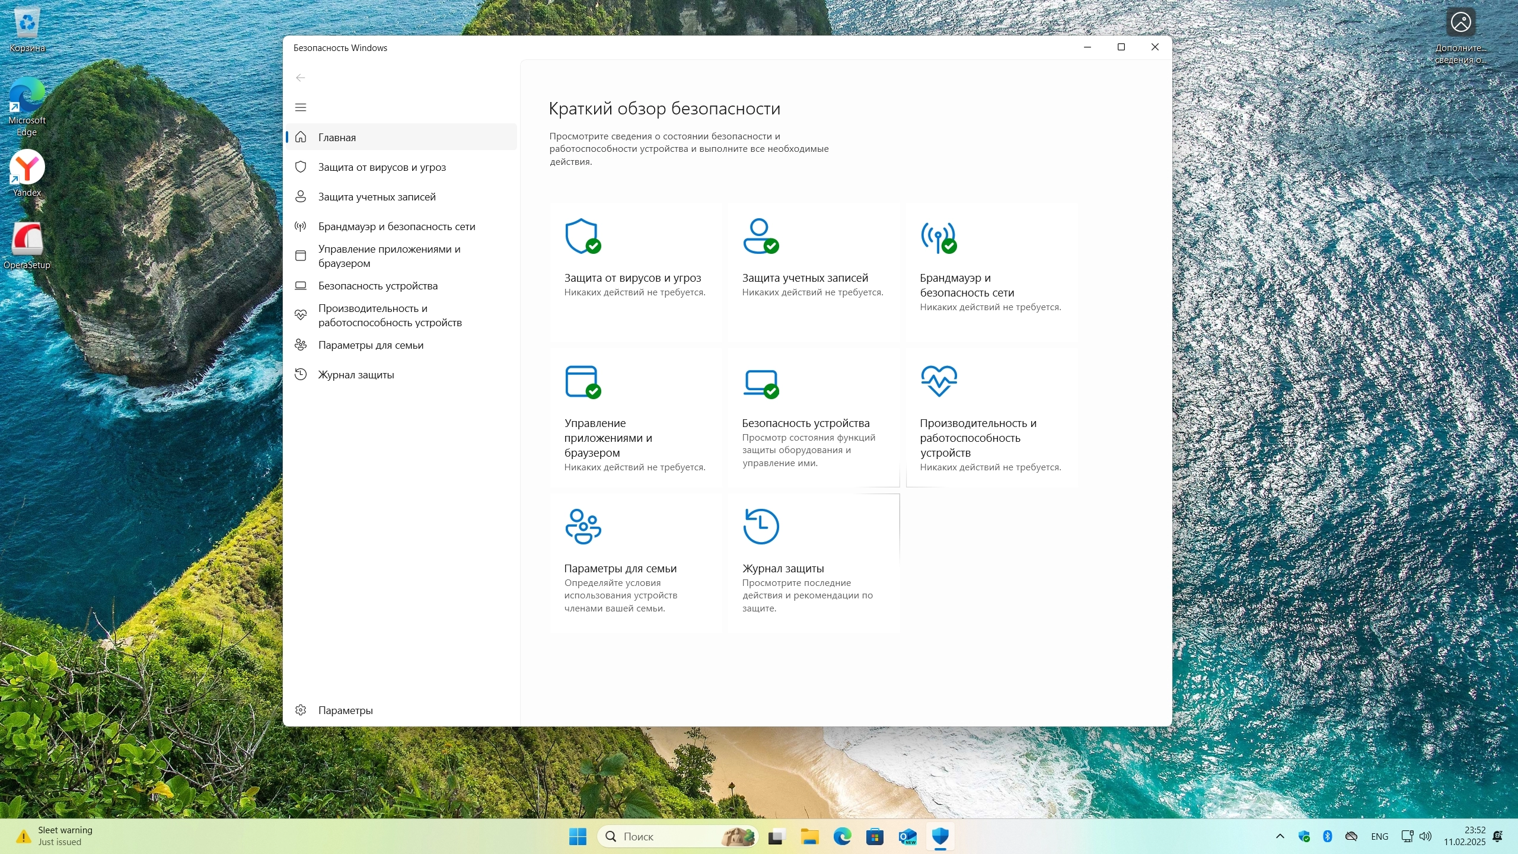
Task: Click the protection history clock icon tile
Action: click(761, 526)
